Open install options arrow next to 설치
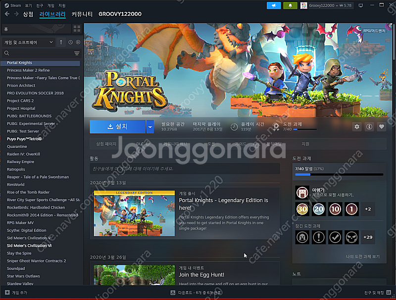The width and height of the screenshot is (396, 300). [x=150, y=127]
